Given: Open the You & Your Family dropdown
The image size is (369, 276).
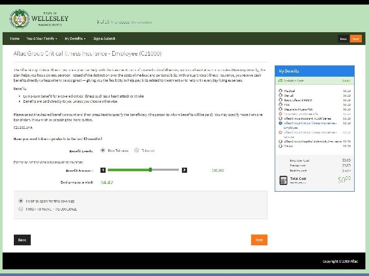Looking at the screenshot, I should pyautogui.click(x=42, y=38).
